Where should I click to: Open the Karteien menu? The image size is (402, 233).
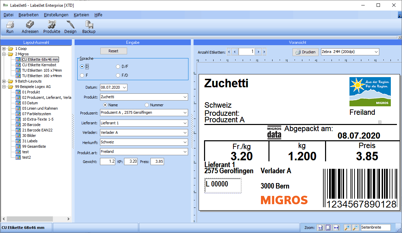pos(81,15)
